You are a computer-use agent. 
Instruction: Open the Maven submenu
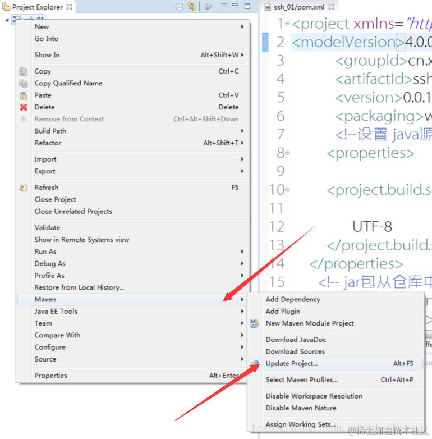tap(133, 299)
